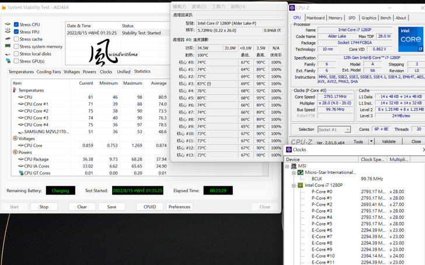
Task: Click the Voltages group icon in statistics
Action: [15, 139]
